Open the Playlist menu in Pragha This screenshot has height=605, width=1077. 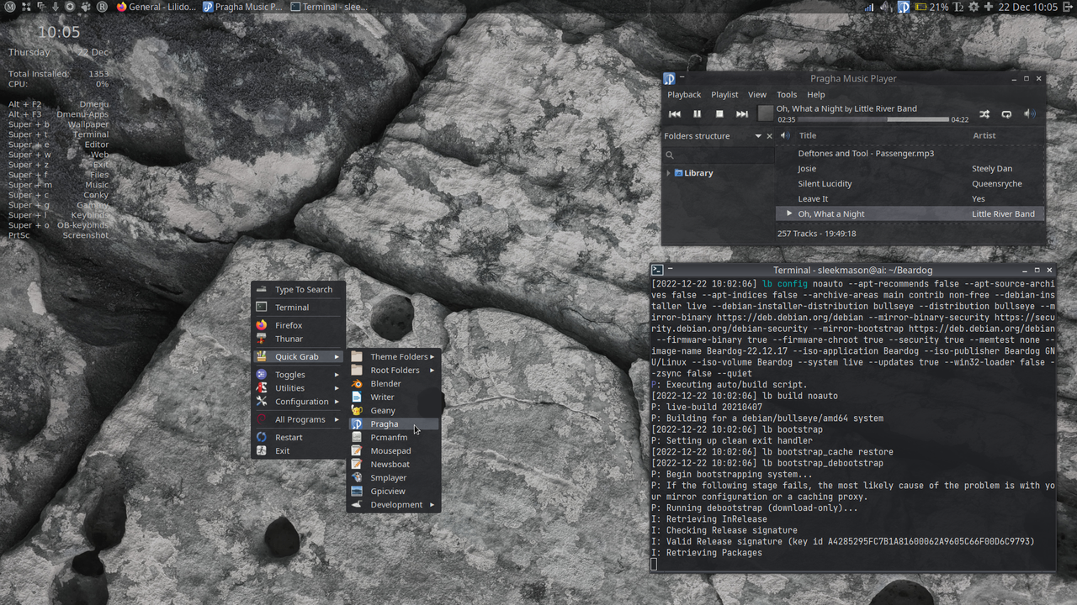724,95
